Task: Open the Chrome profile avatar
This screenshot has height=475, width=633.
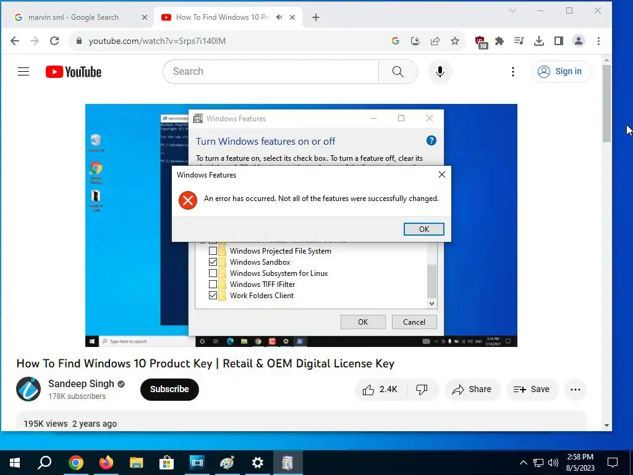Action: (x=579, y=41)
